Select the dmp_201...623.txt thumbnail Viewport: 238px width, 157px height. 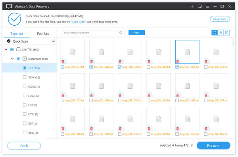pos(159,85)
